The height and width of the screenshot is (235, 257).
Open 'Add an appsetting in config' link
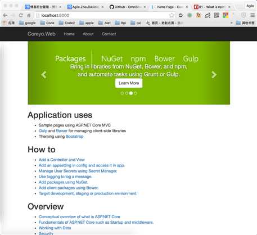click(82, 165)
